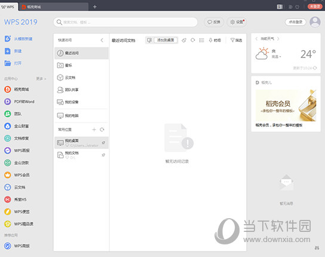Open the WPS会员 membership app

point(17,175)
